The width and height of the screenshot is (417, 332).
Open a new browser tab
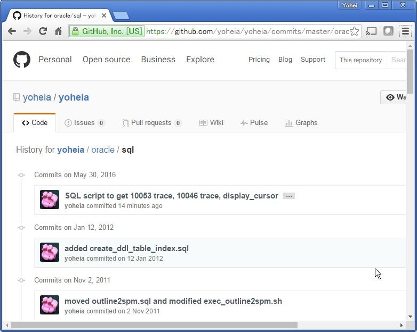click(x=121, y=15)
